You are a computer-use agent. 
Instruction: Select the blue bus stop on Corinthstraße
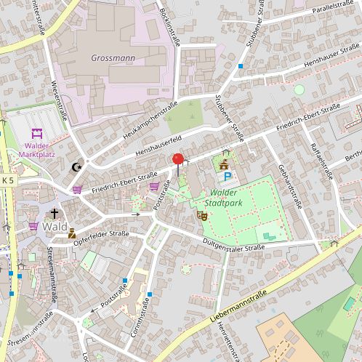tap(150, 294)
